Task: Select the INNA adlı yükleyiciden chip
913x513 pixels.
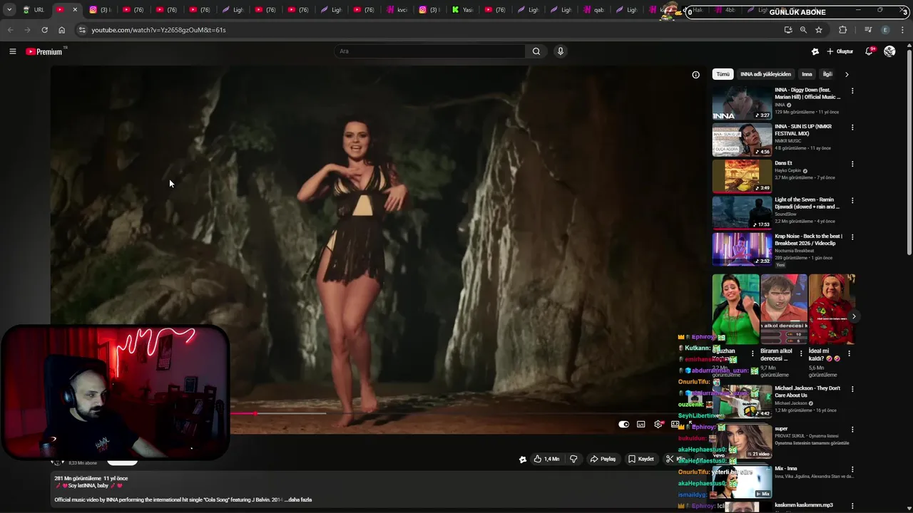Action: 765,74
